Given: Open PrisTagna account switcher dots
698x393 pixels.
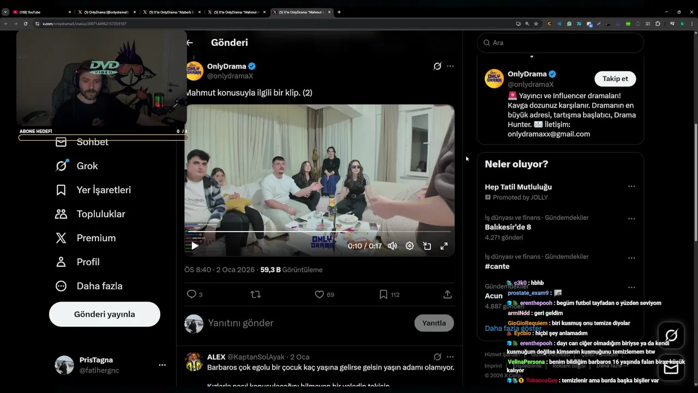Looking at the screenshot, I should tap(162, 365).
